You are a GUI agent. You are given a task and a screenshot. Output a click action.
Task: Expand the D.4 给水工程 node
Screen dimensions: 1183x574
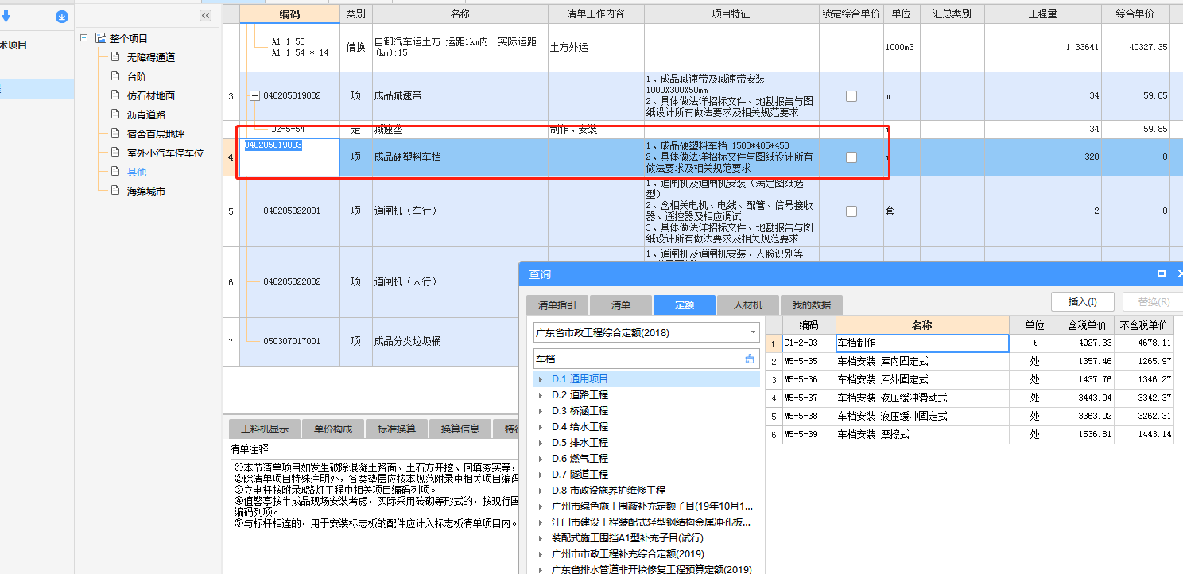tap(541, 427)
